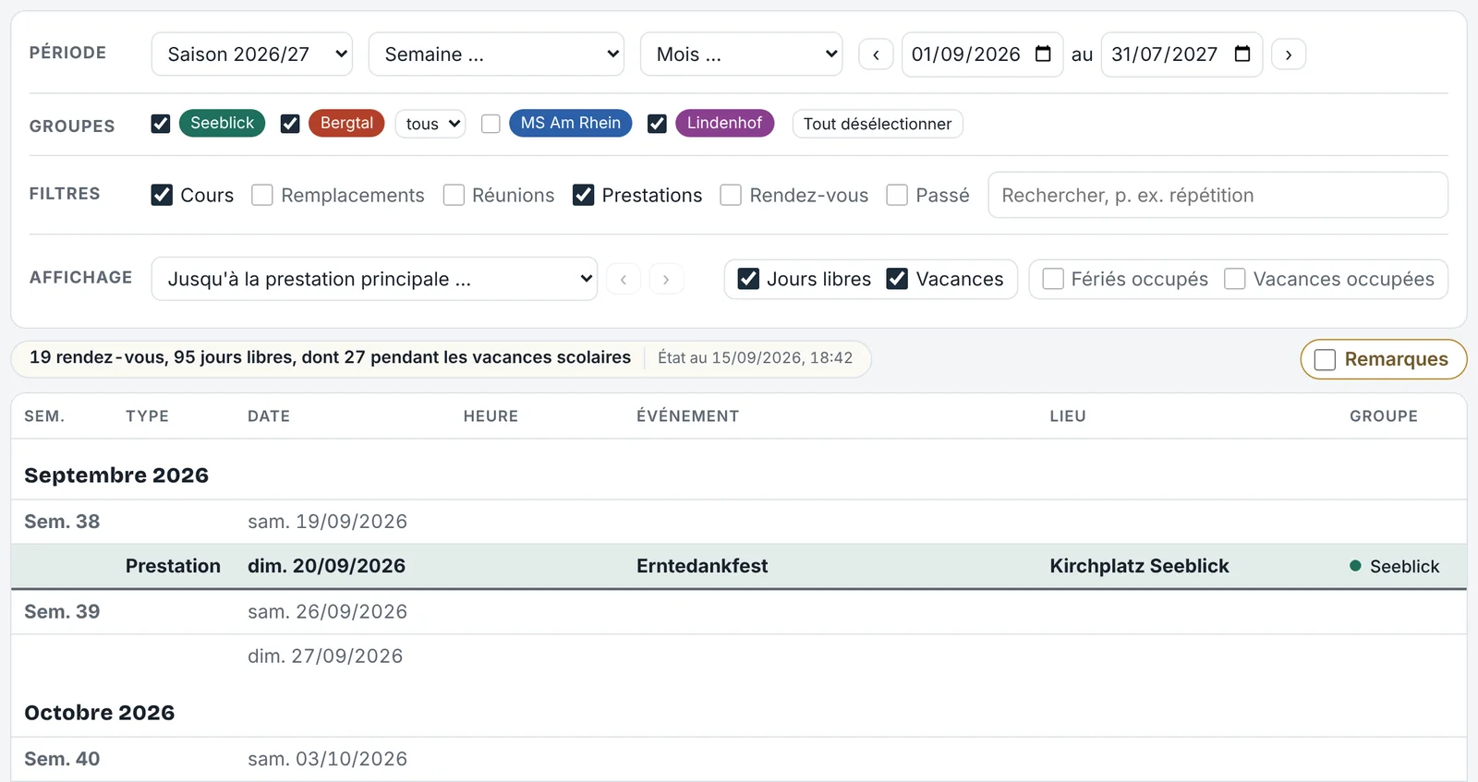Click the Bergtal group tag
1478x782 pixels.
click(346, 123)
